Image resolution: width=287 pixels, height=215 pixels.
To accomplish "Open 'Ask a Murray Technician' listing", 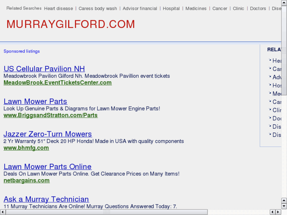I will coord(46,199).
